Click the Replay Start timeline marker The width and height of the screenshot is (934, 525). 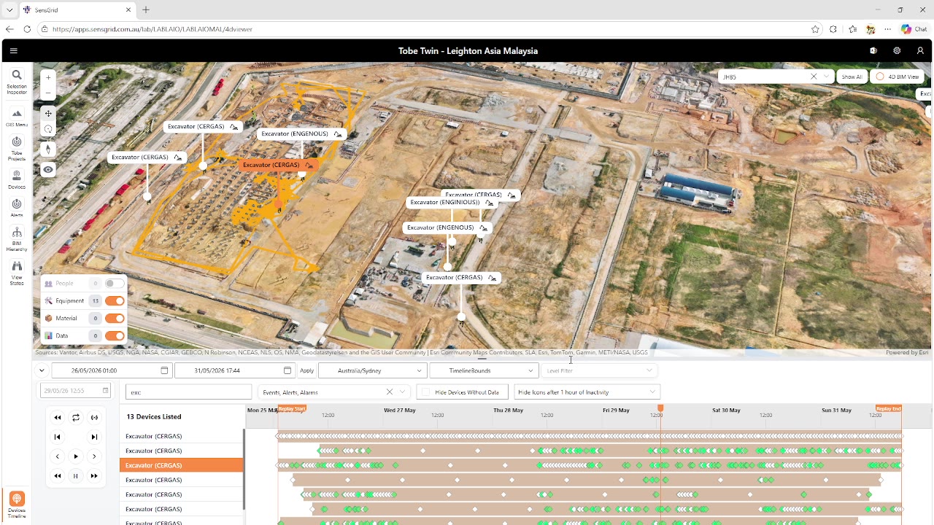click(x=292, y=409)
